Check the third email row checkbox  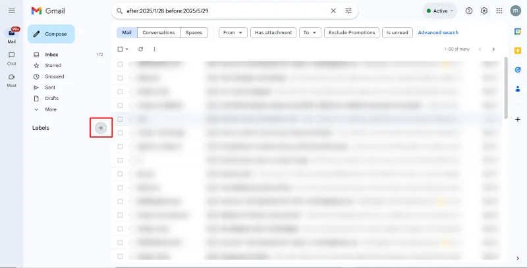[x=120, y=92]
